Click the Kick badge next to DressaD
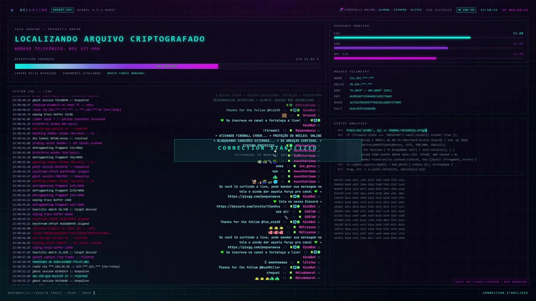Screen dimensions: 536x301 click(298, 115)
